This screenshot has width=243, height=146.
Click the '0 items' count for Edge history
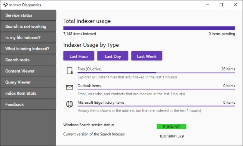coord(229,103)
